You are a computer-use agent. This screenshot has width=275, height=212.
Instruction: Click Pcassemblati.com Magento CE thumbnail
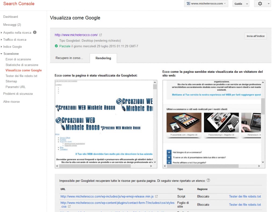coord(184,123)
